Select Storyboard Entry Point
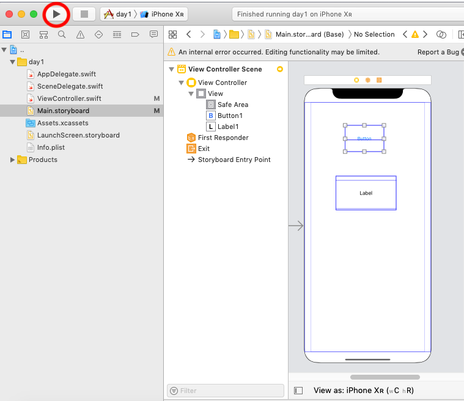 click(234, 160)
